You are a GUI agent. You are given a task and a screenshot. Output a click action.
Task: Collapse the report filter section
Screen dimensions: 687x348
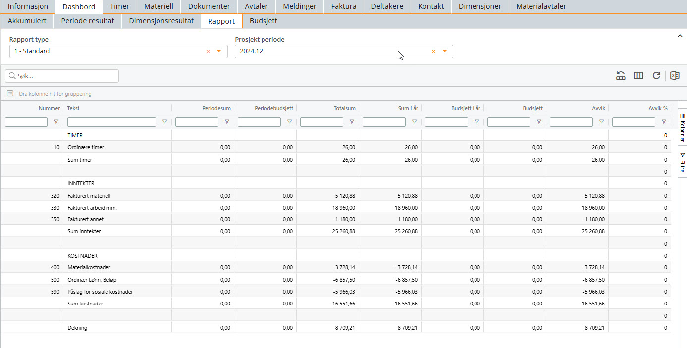click(x=680, y=36)
